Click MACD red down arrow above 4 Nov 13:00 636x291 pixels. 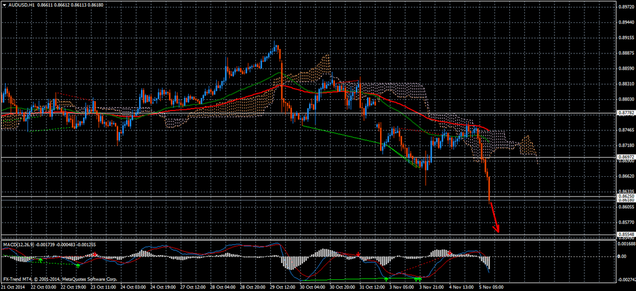click(x=450, y=253)
